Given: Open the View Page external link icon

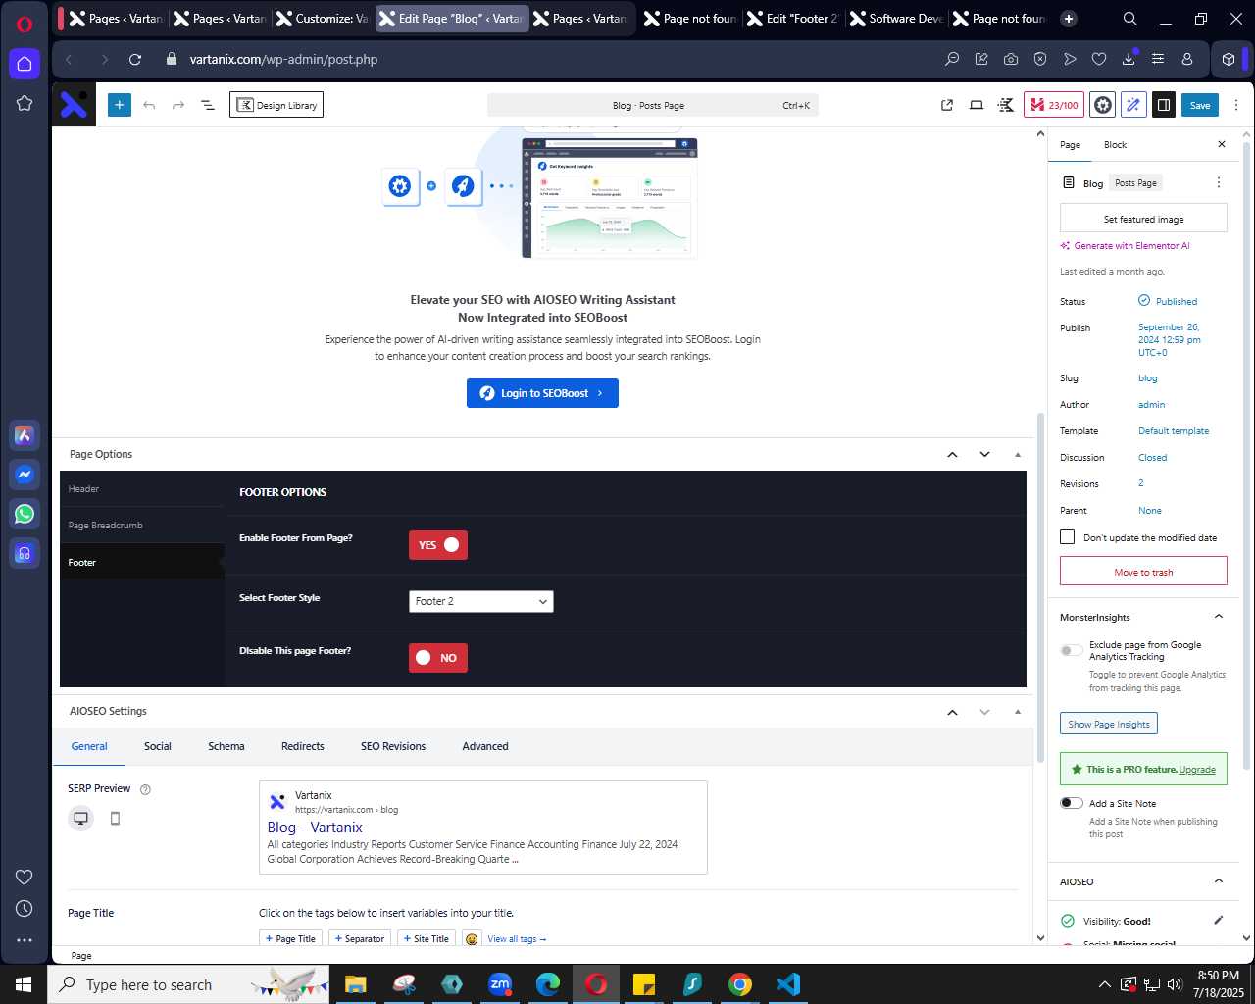Looking at the screenshot, I should pyautogui.click(x=947, y=105).
